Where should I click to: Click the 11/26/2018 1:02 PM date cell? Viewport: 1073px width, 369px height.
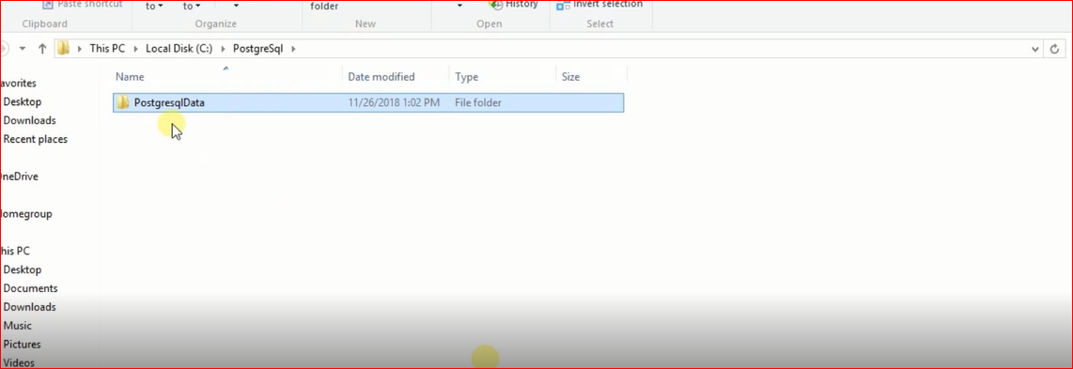394,103
